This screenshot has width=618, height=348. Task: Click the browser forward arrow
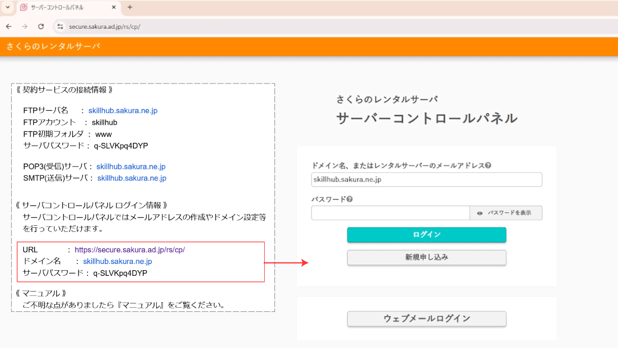pos(24,26)
